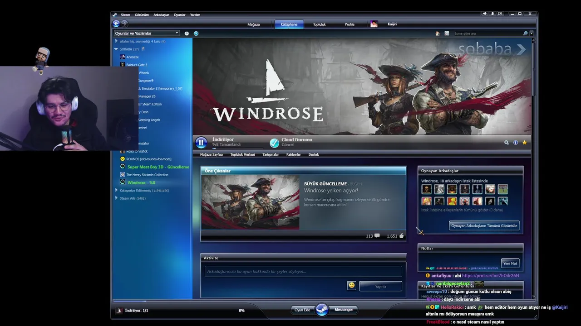Viewport: 581px width, 326px height.
Task: Open the Görünüm menu
Action: [142, 15]
